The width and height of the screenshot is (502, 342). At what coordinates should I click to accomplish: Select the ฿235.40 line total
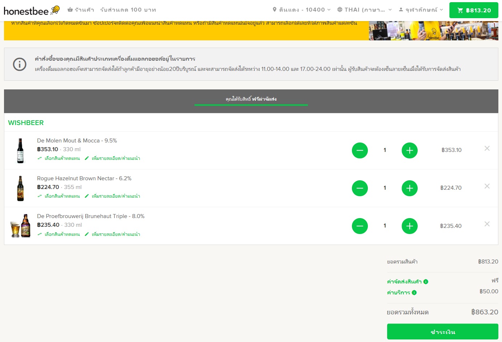(451, 226)
